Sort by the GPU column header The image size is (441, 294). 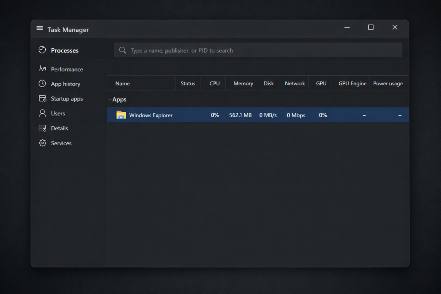coord(320,83)
